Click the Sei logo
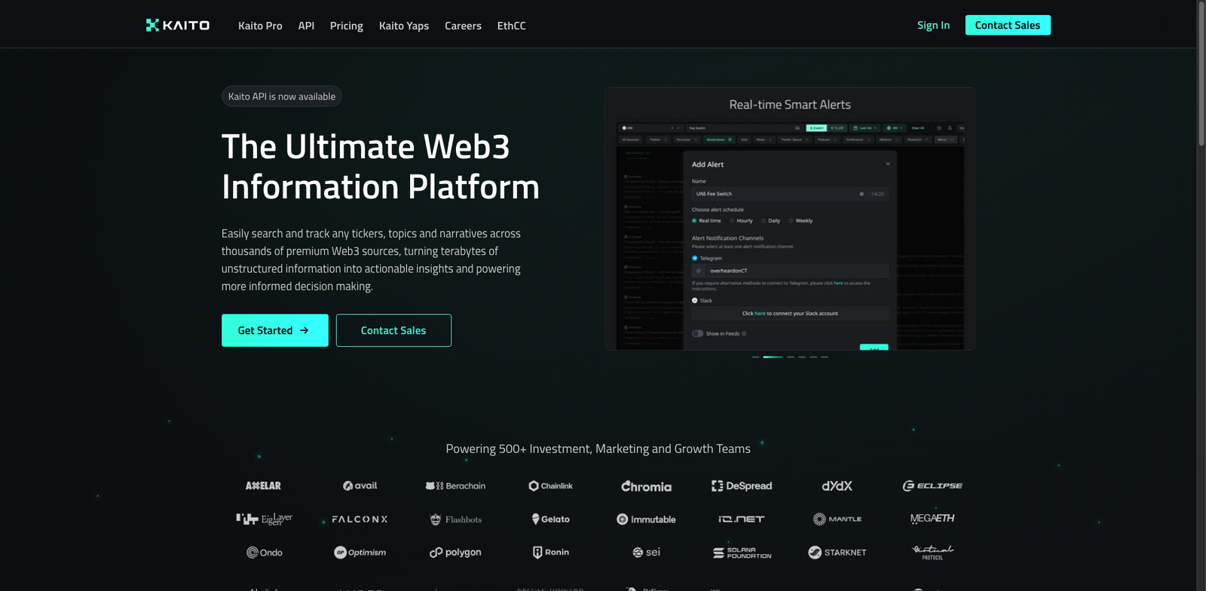 click(x=647, y=553)
